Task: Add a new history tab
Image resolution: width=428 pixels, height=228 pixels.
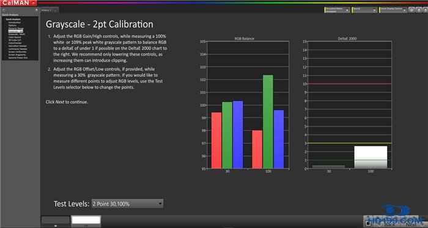Action: click(55, 10)
